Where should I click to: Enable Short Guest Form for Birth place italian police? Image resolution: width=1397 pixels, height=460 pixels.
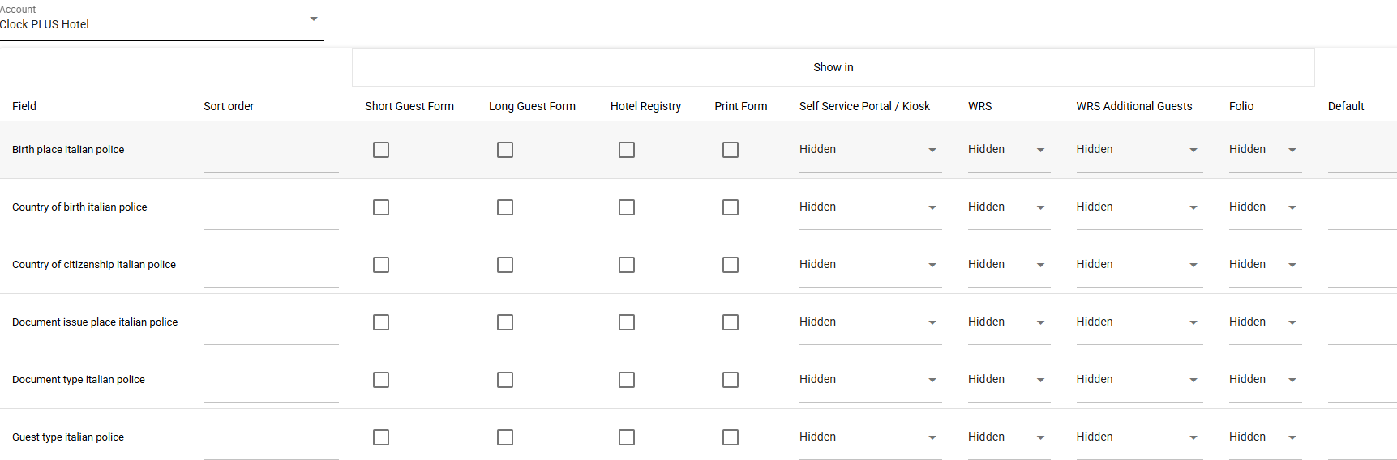pos(381,150)
